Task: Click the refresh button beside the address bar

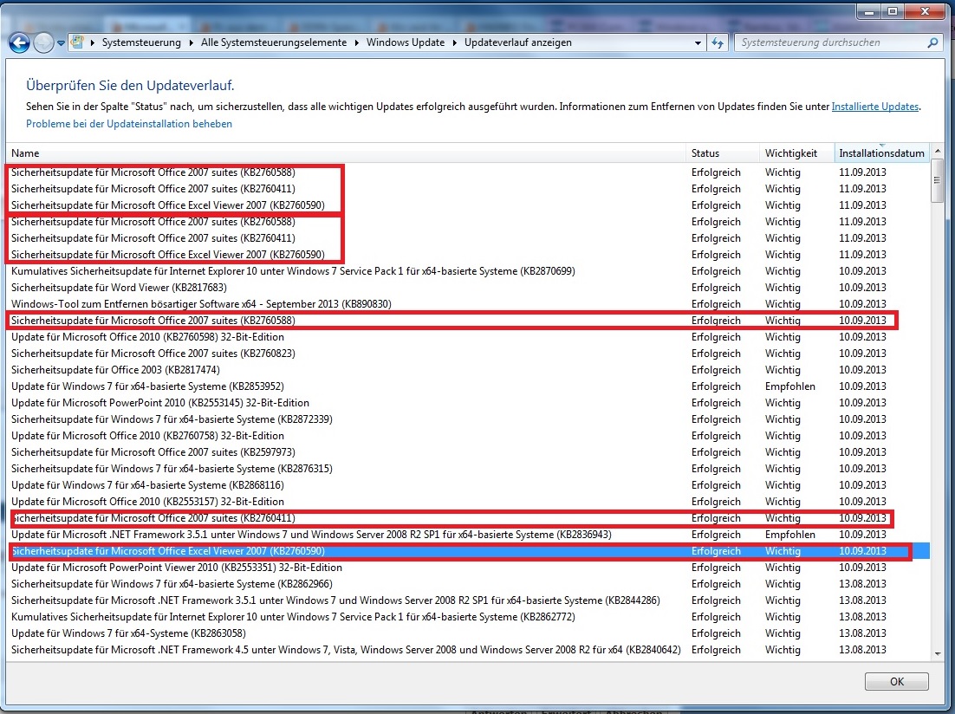Action: pyautogui.click(x=718, y=42)
